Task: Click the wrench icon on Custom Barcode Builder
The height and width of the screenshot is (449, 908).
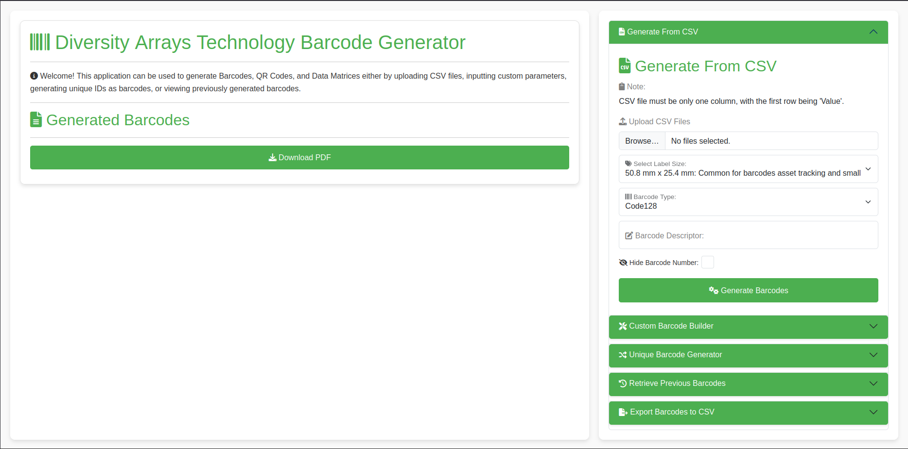Action: [x=623, y=326]
